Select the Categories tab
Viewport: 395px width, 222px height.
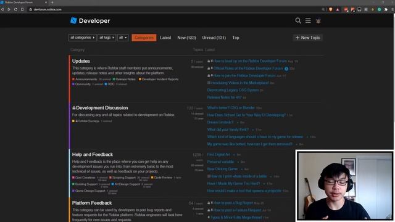pyautogui.click(x=144, y=38)
